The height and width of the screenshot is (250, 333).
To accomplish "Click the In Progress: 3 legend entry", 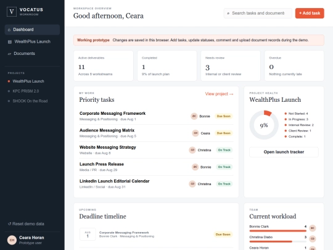I will pos(297,119).
